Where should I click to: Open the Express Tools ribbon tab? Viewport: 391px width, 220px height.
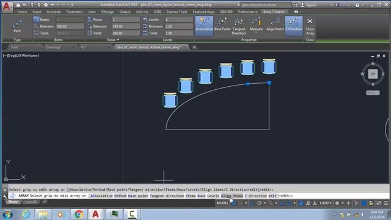coord(177,12)
